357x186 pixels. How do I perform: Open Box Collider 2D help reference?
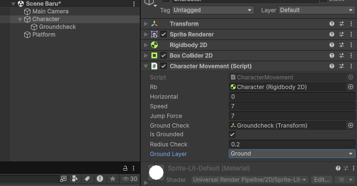(x=332, y=55)
